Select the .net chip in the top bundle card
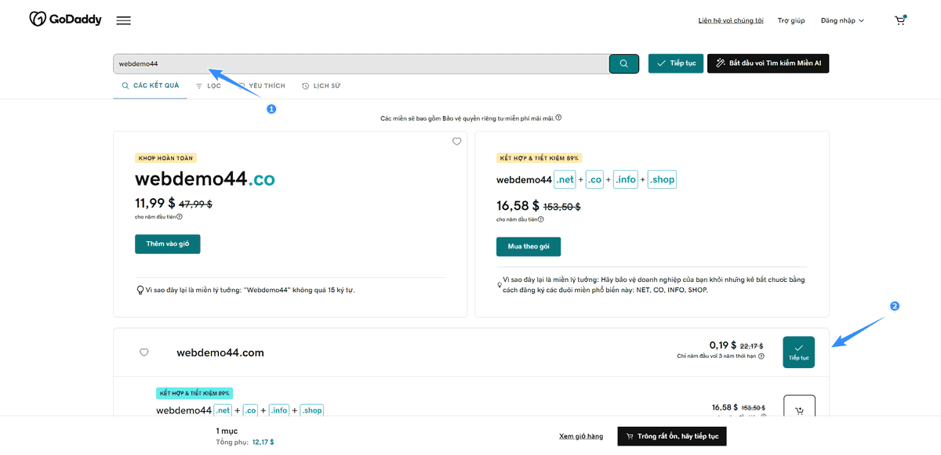This screenshot has width=941, height=455. 565,179
